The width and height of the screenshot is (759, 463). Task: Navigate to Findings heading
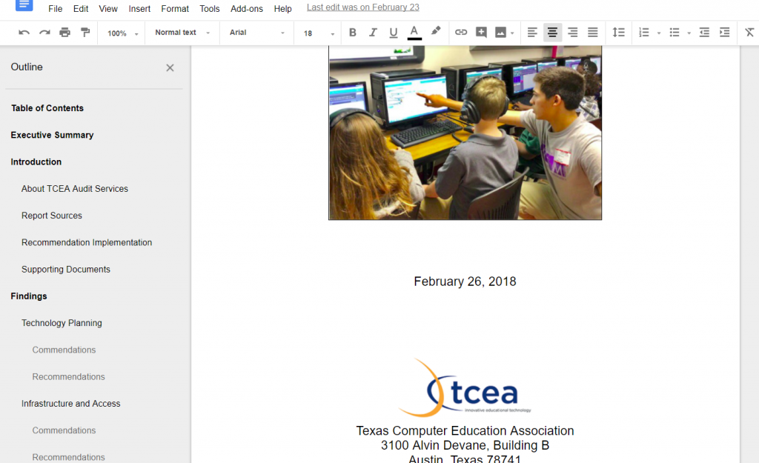point(29,296)
